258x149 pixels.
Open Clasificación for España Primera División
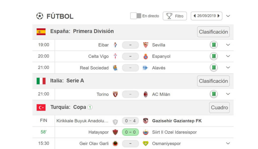(213, 32)
